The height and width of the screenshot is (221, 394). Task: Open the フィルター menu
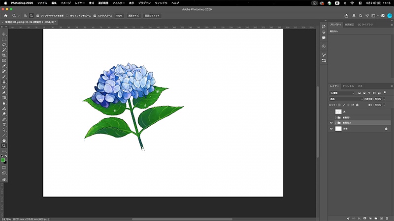point(118,3)
